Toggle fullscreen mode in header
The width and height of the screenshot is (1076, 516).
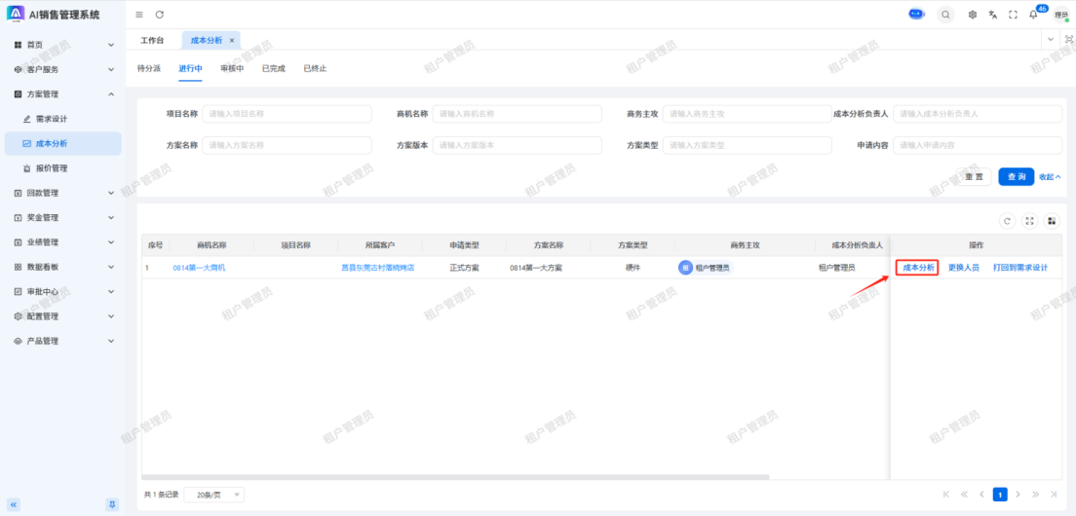click(1013, 15)
